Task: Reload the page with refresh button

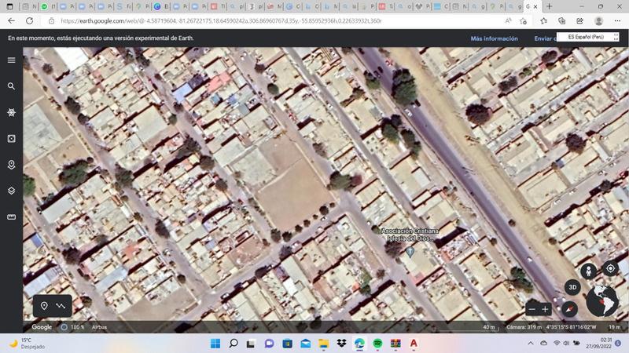Action: [29, 21]
